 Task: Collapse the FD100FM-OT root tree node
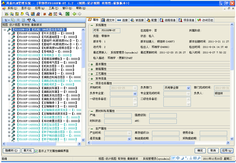5,30
